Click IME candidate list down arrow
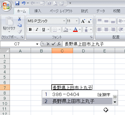The height and width of the screenshot is (115, 125). pos(115,102)
